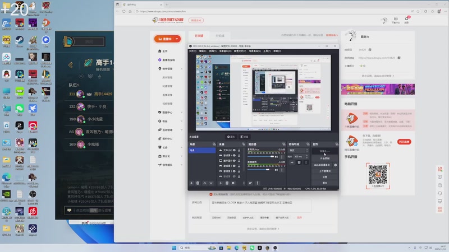The width and height of the screenshot is (449, 252).
Task: Move scene up in OBS scenes panel
Action: pos(205,183)
